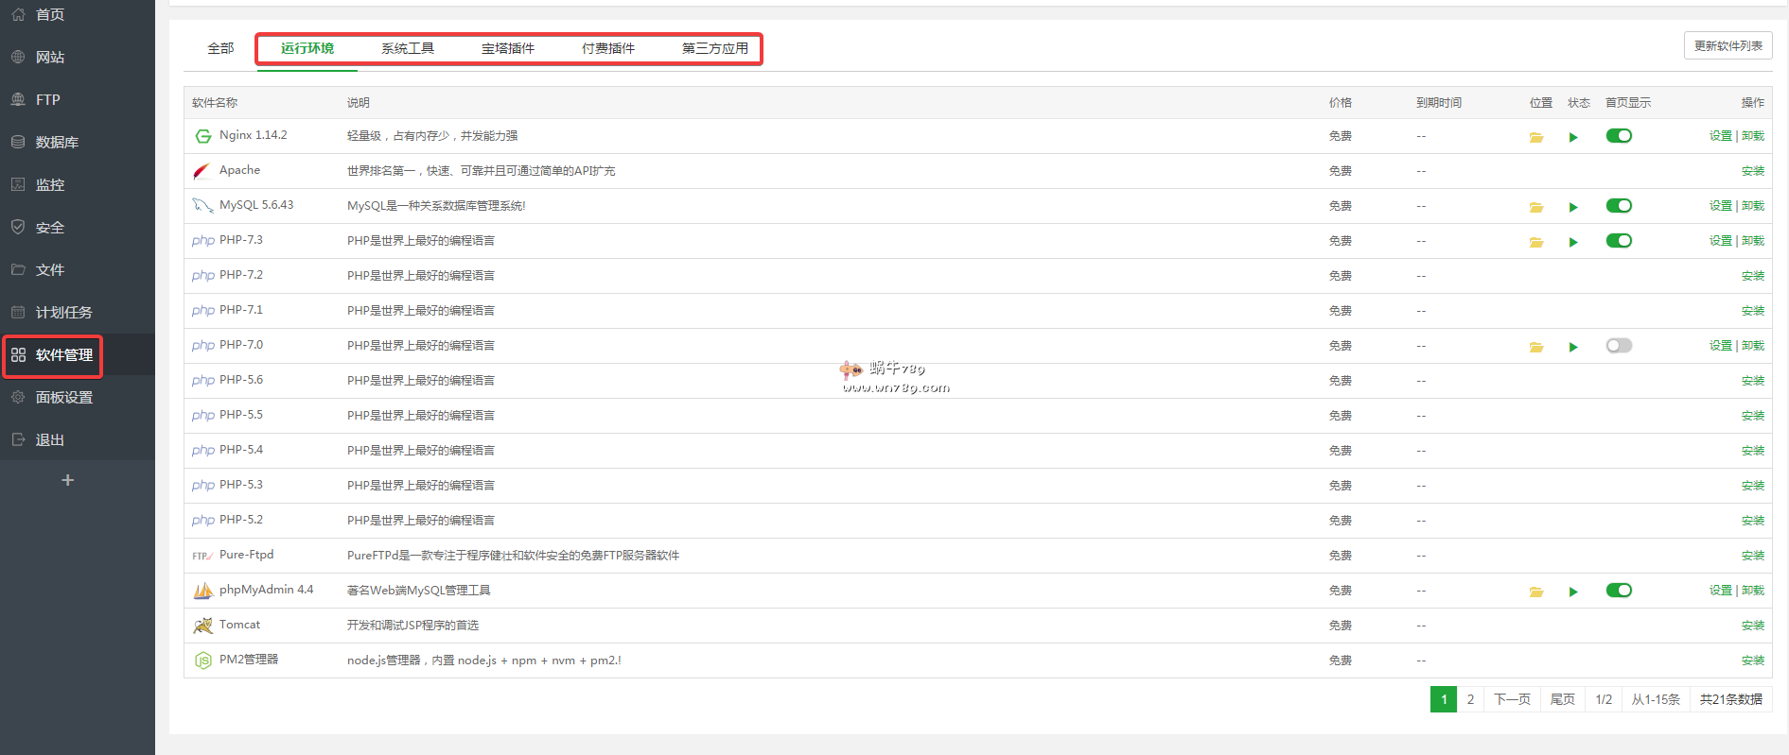Click 下一页 pagination button

[x=1512, y=699]
